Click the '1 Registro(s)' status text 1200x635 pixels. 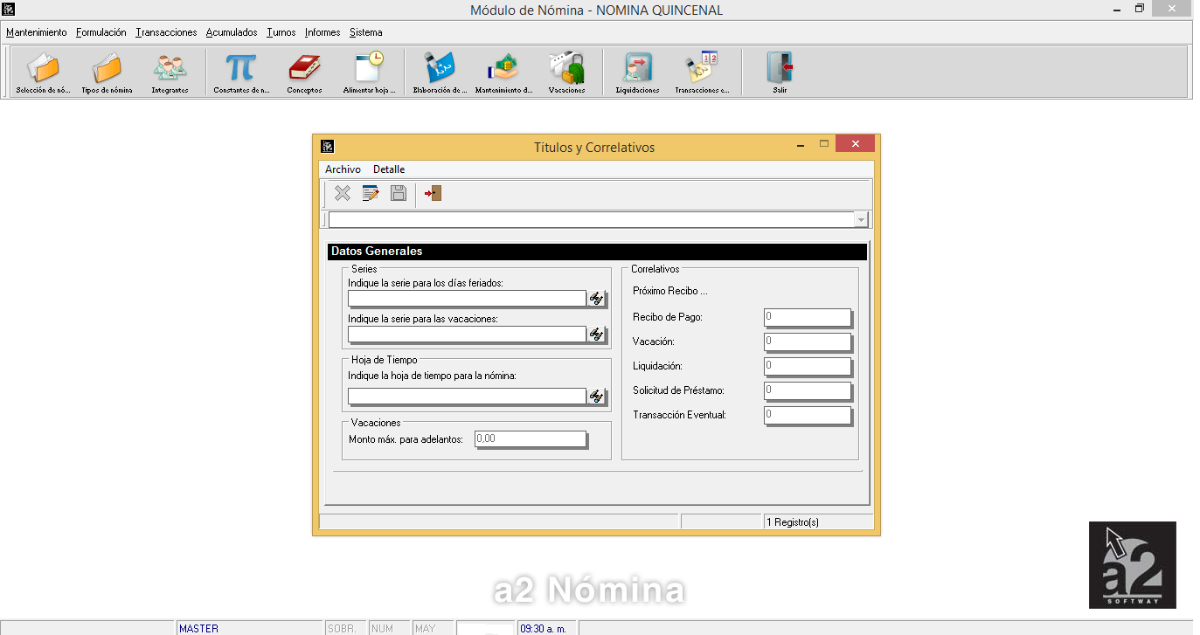[x=793, y=522]
